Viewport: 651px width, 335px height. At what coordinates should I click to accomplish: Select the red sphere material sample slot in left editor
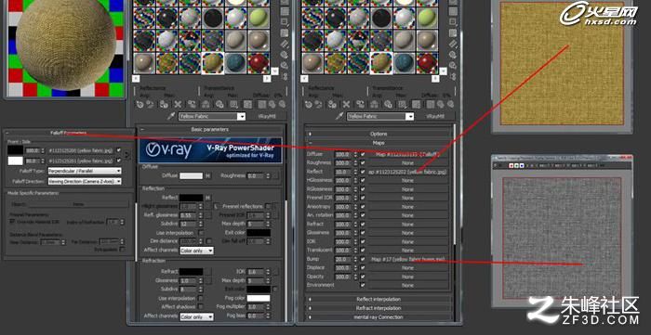(x=259, y=63)
